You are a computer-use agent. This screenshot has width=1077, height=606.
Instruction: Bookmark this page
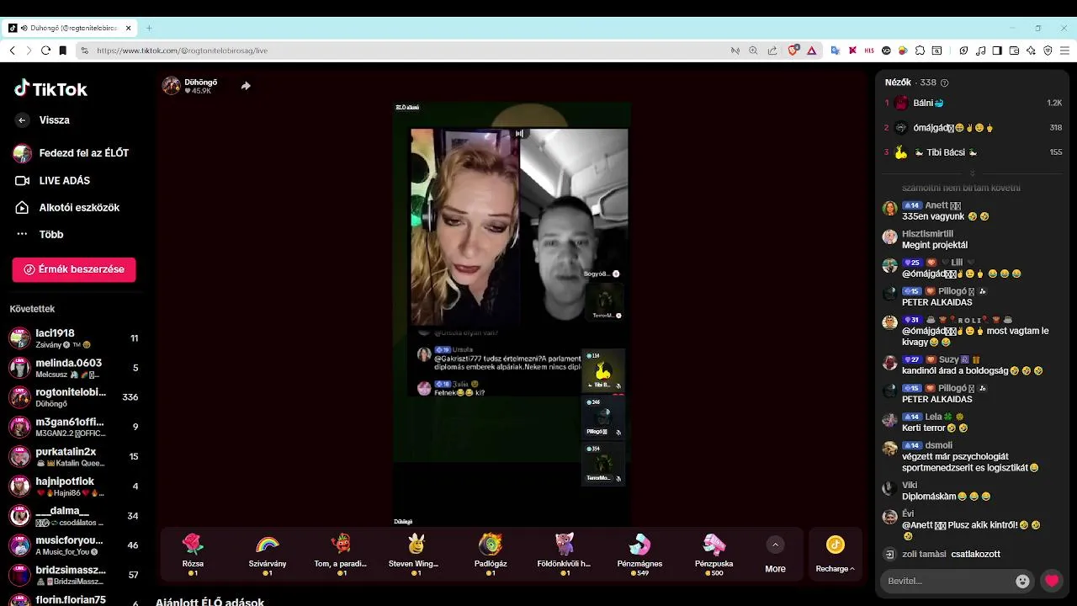62,50
